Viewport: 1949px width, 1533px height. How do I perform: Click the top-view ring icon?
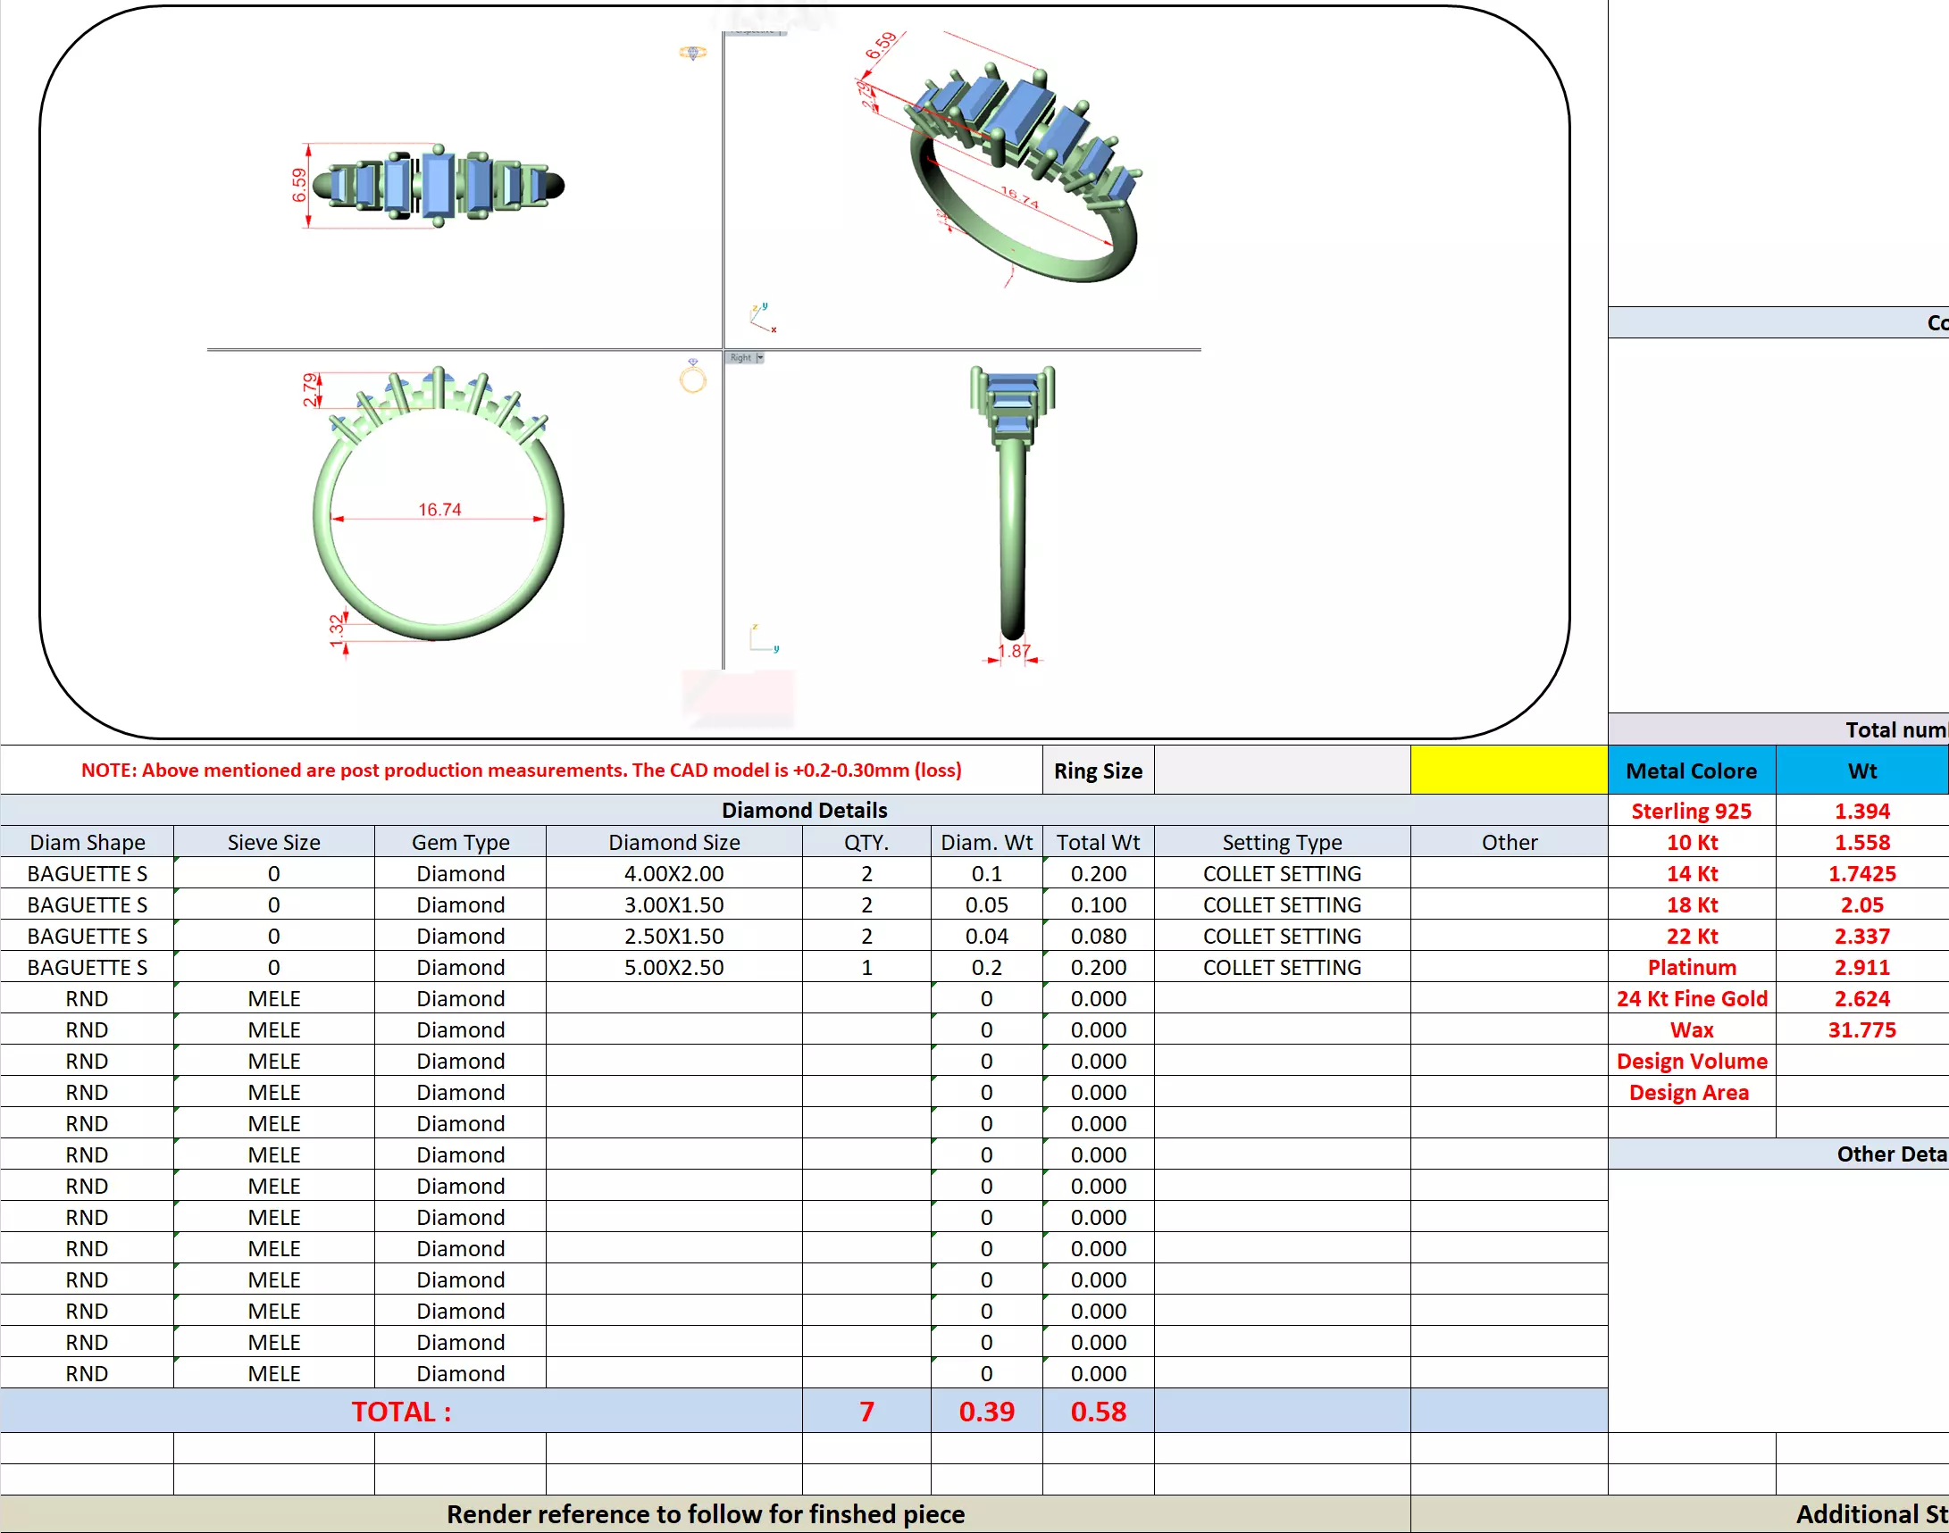click(692, 53)
